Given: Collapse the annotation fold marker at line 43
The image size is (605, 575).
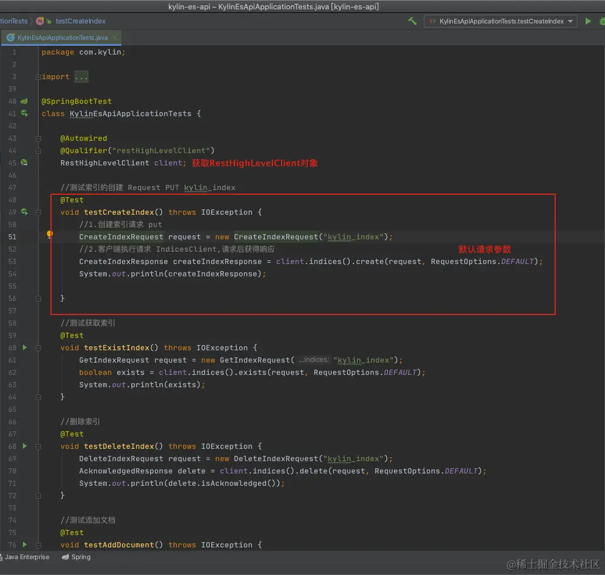Looking at the screenshot, I should pyautogui.click(x=38, y=138).
